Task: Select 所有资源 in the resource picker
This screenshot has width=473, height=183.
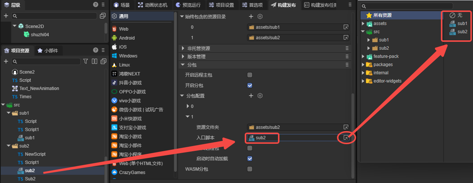Action: pos(382,15)
